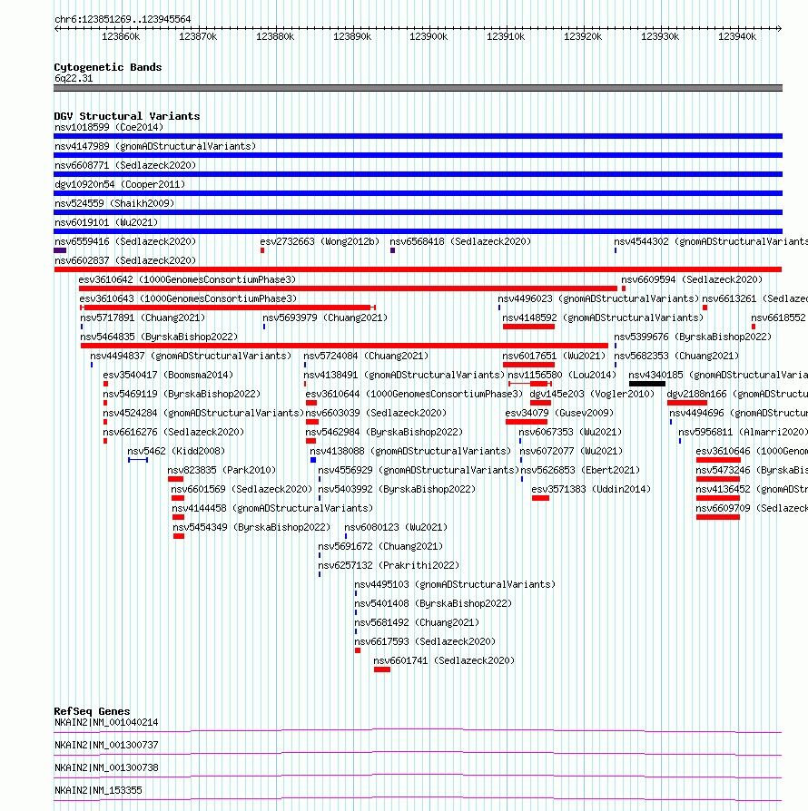Select the red bar under esv34079
The image size is (808, 811).
pyautogui.click(x=527, y=422)
